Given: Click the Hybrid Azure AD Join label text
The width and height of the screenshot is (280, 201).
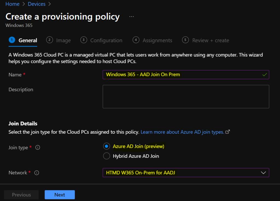Looking at the screenshot, I should [136, 156].
